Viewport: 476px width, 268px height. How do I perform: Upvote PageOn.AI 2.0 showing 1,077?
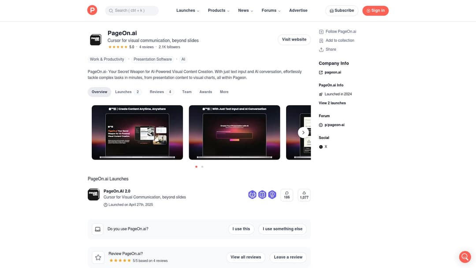[304, 195]
